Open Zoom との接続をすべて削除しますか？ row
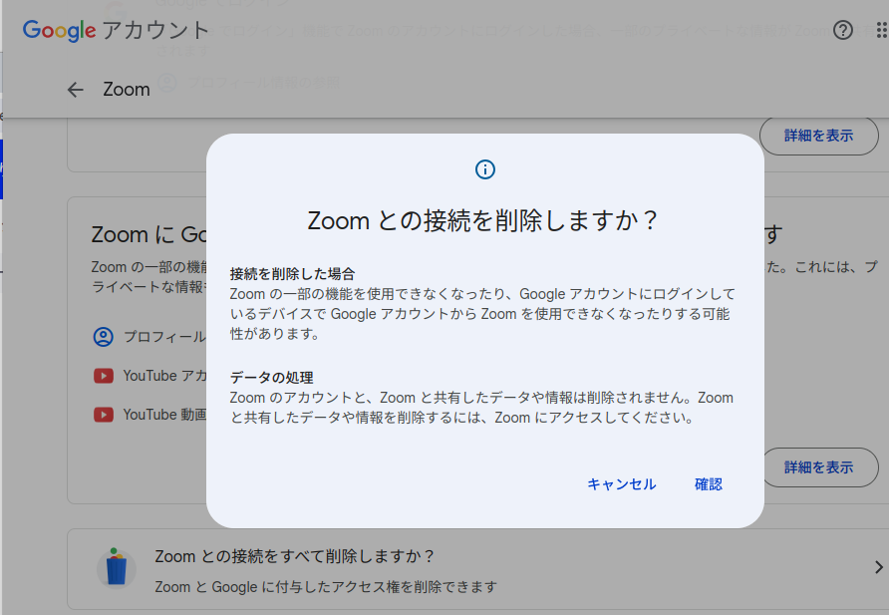Image resolution: width=889 pixels, height=615 pixels. pos(478,570)
